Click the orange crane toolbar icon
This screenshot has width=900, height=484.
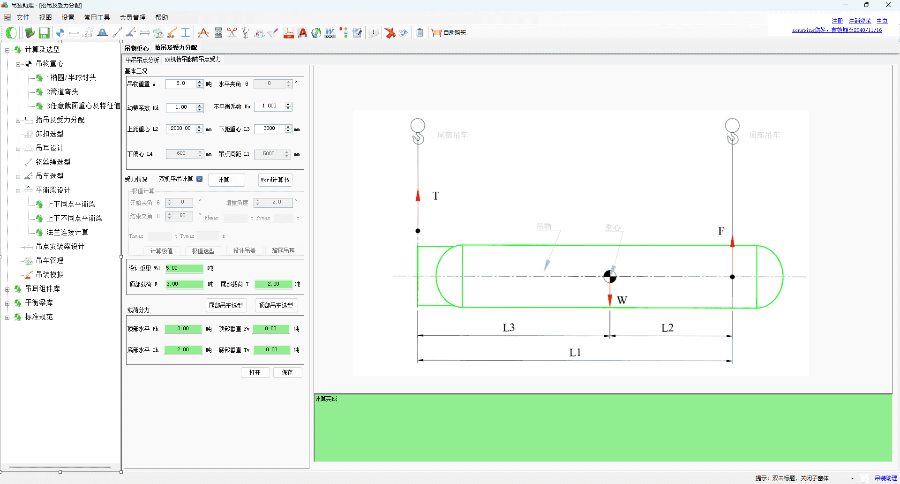(x=172, y=33)
